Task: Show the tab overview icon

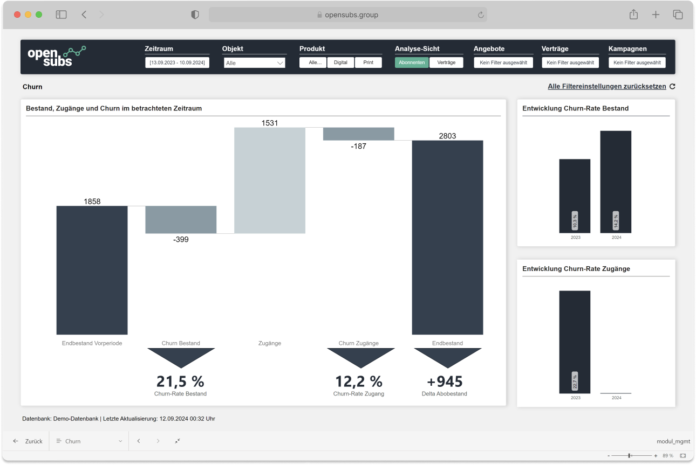Action: click(x=678, y=15)
